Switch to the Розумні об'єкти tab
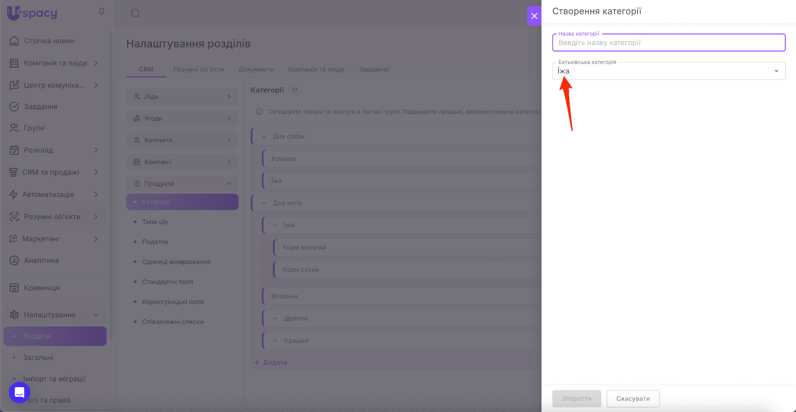The height and width of the screenshot is (412, 796). coord(198,70)
